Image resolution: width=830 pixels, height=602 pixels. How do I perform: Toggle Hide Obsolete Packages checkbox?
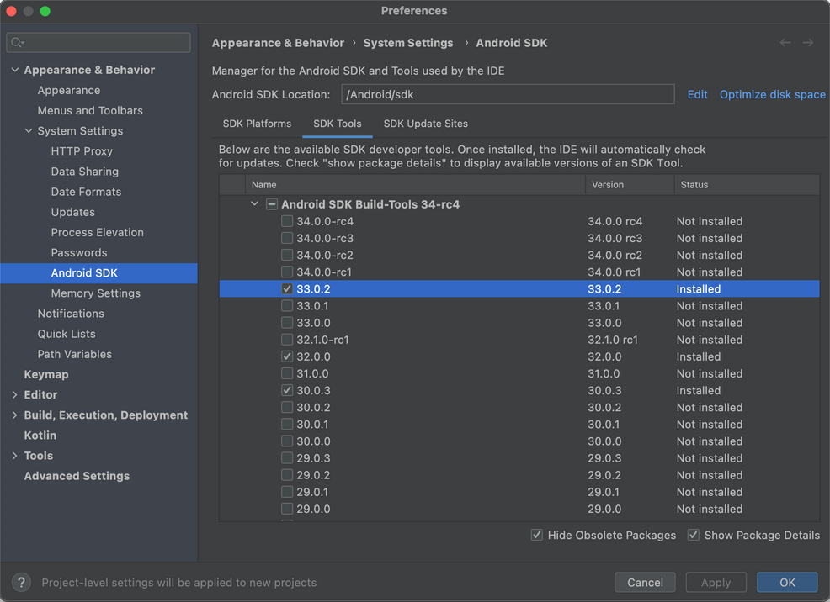[537, 535]
